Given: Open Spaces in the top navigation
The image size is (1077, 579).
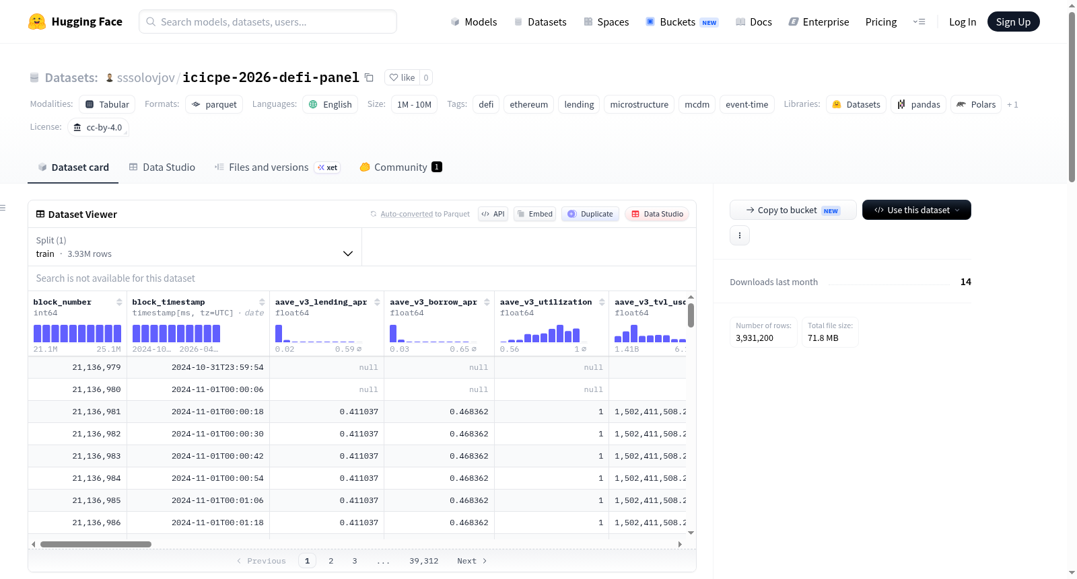Looking at the screenshot, I should [606, 22].
